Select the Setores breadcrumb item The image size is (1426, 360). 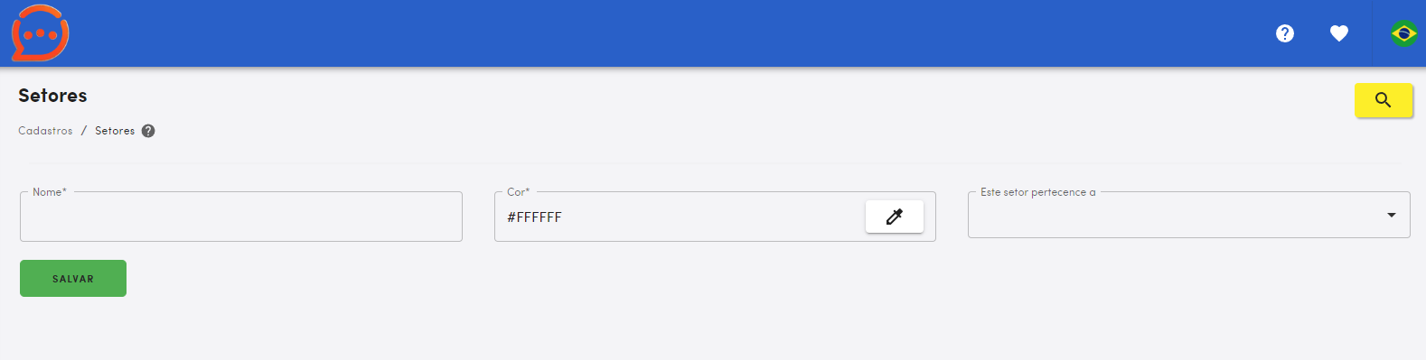[x=115, y=131]
